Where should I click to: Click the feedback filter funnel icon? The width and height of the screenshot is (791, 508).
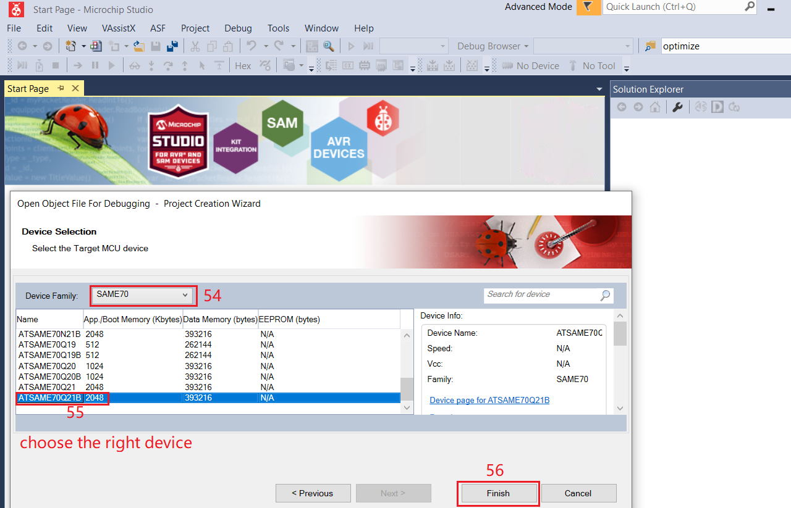tap(588, 7)
